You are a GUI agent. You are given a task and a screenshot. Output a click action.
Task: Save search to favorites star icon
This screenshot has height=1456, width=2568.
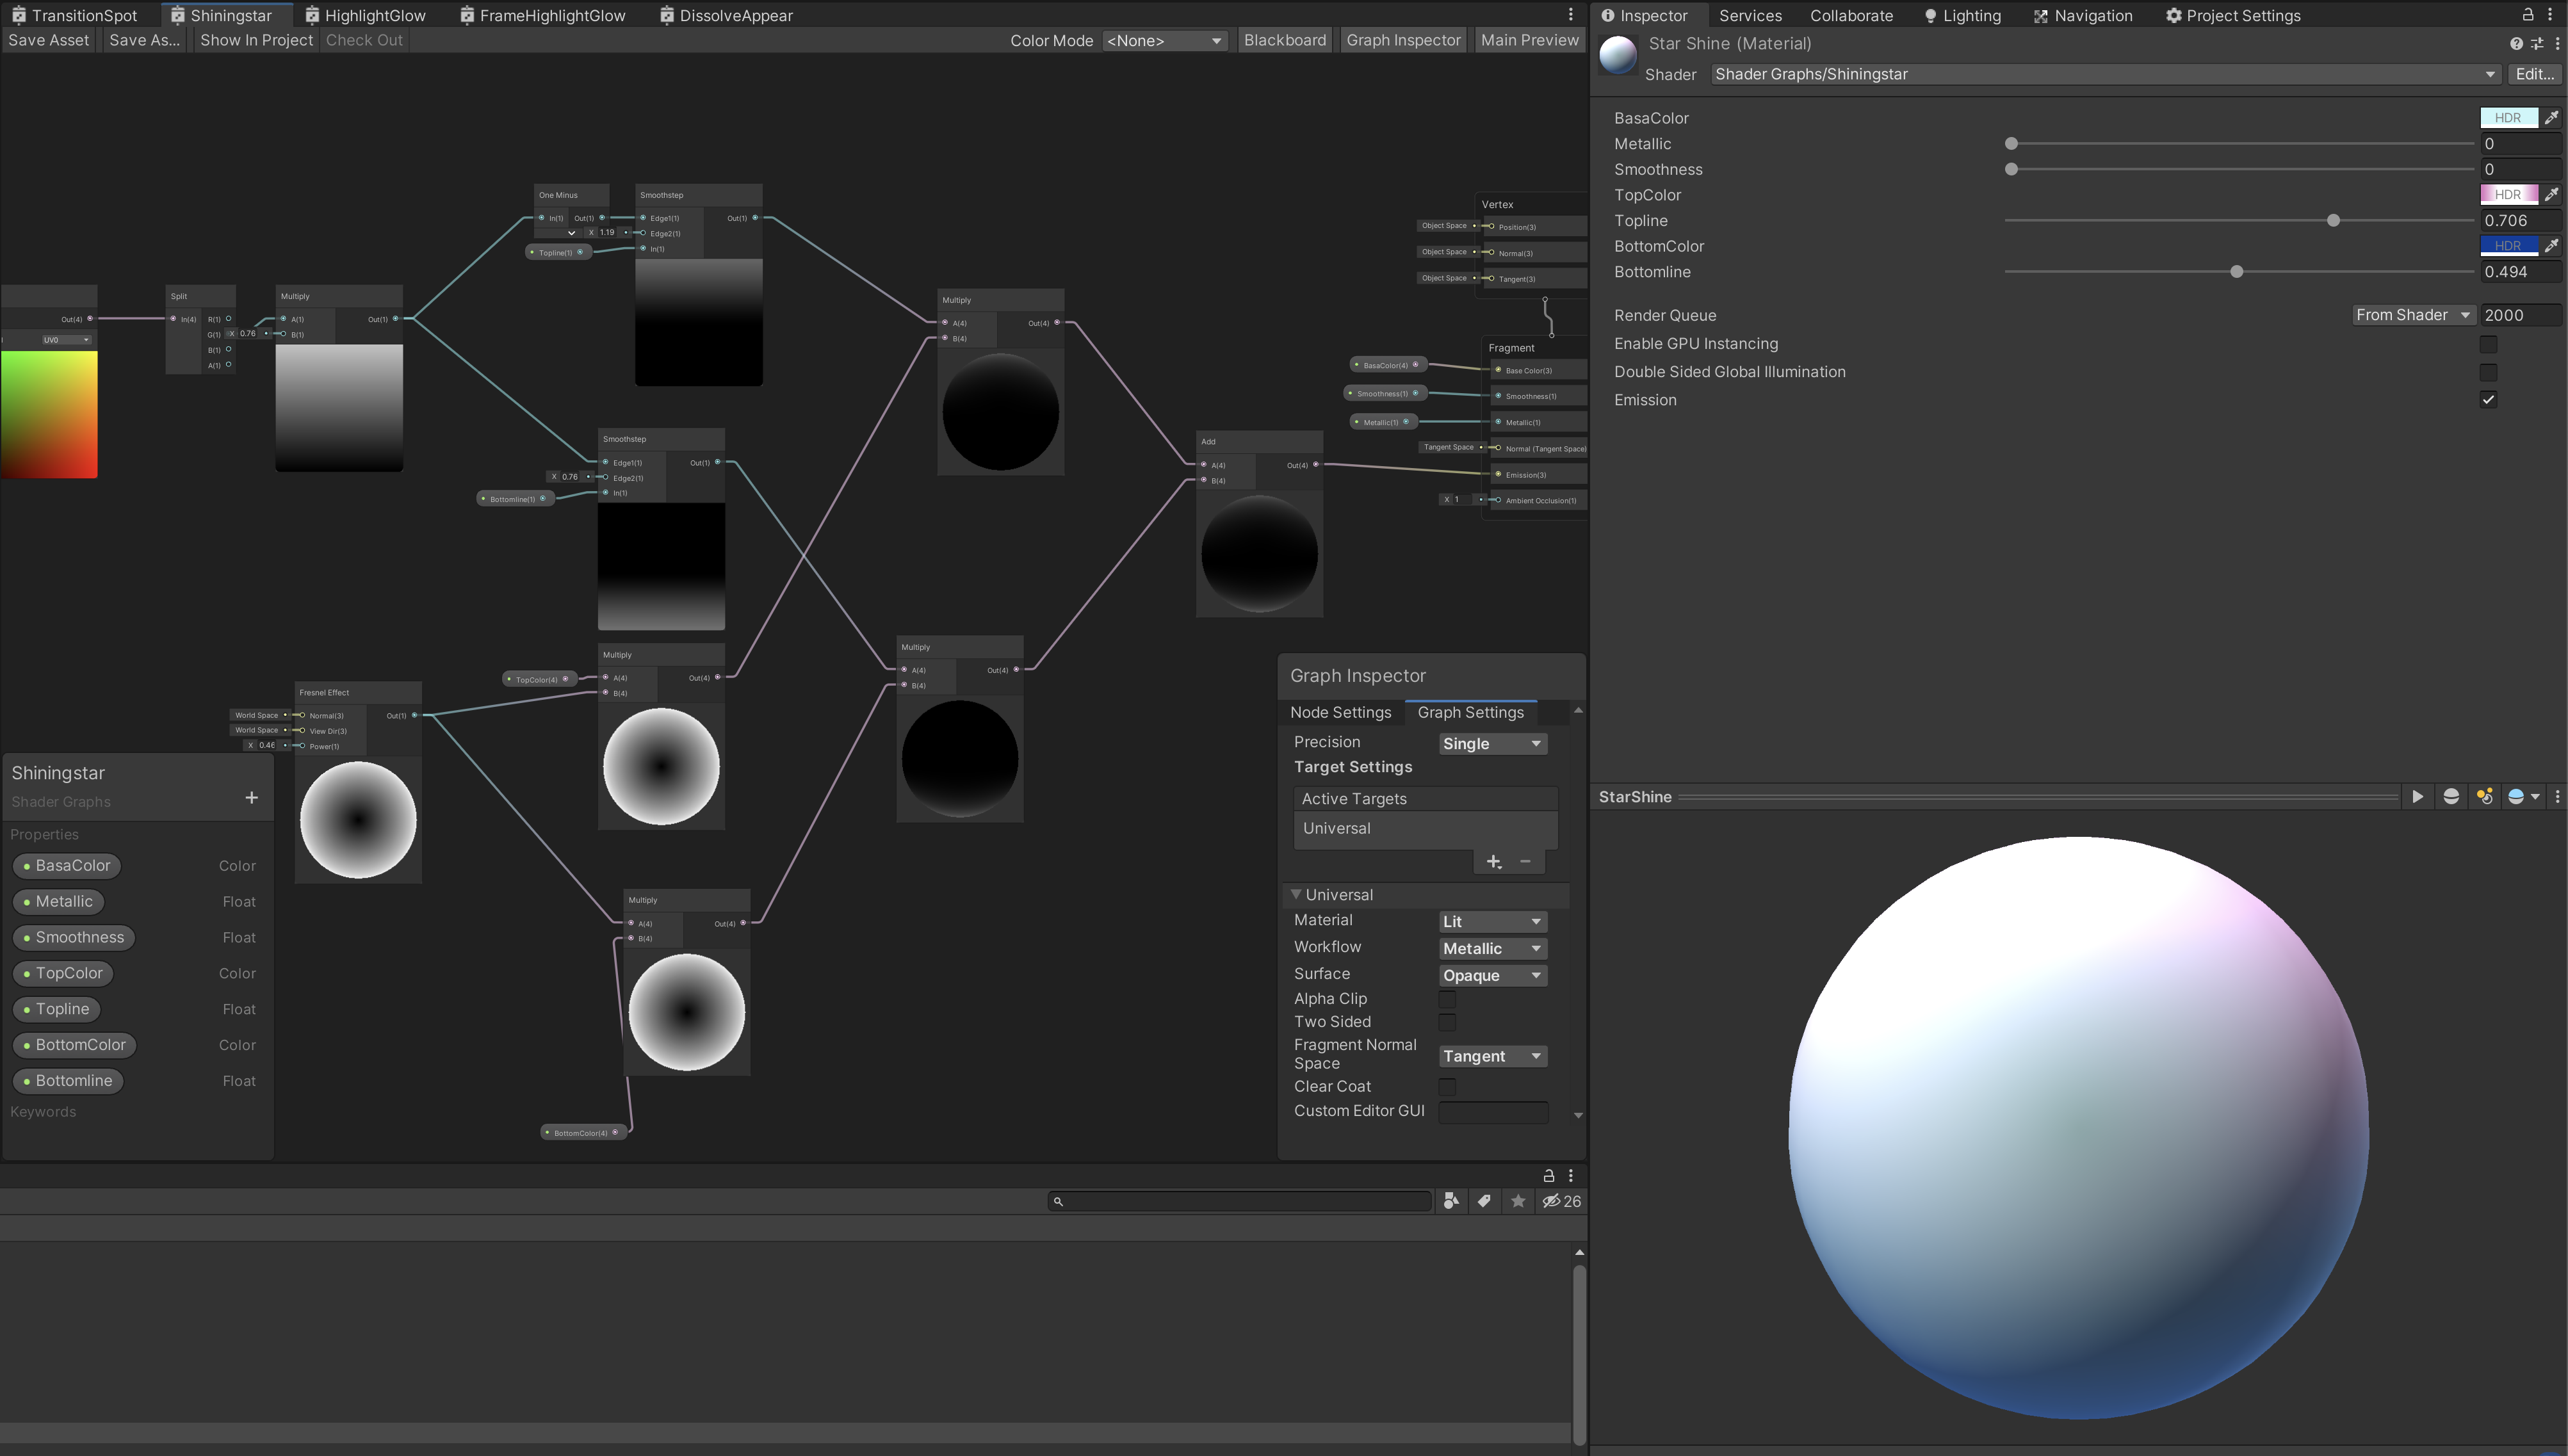pos(1518,1201)
